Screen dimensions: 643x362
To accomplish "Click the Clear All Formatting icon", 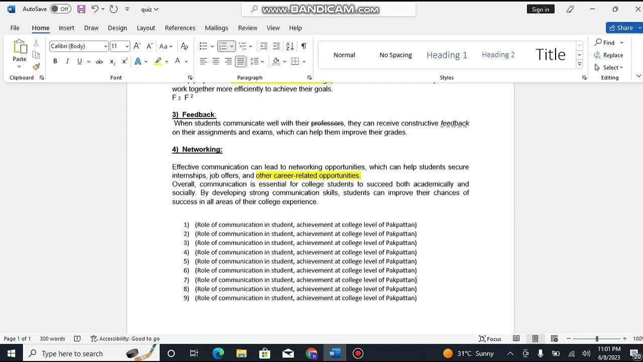I will click(184, 46).
